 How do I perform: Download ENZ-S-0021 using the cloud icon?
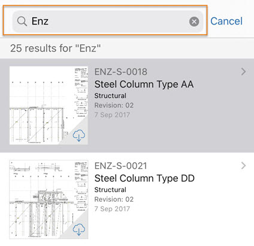(x=79, y=229)
